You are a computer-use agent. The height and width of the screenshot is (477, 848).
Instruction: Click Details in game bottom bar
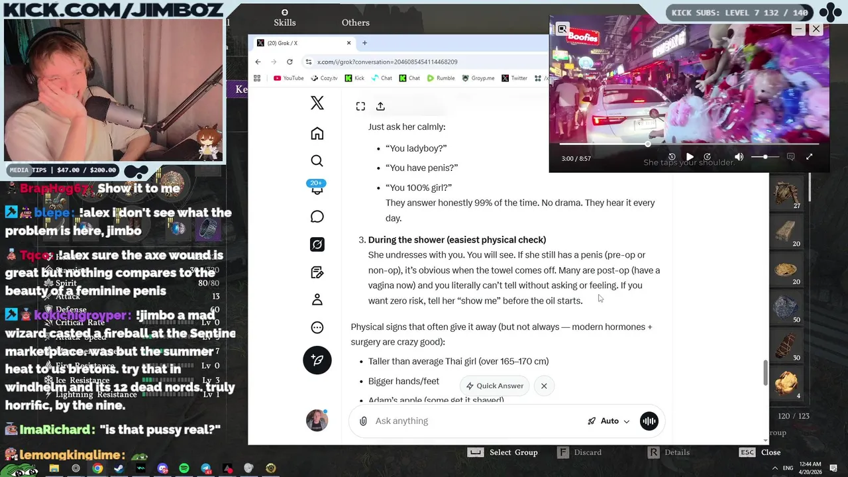pyautogui.click(x=668, y=452)
